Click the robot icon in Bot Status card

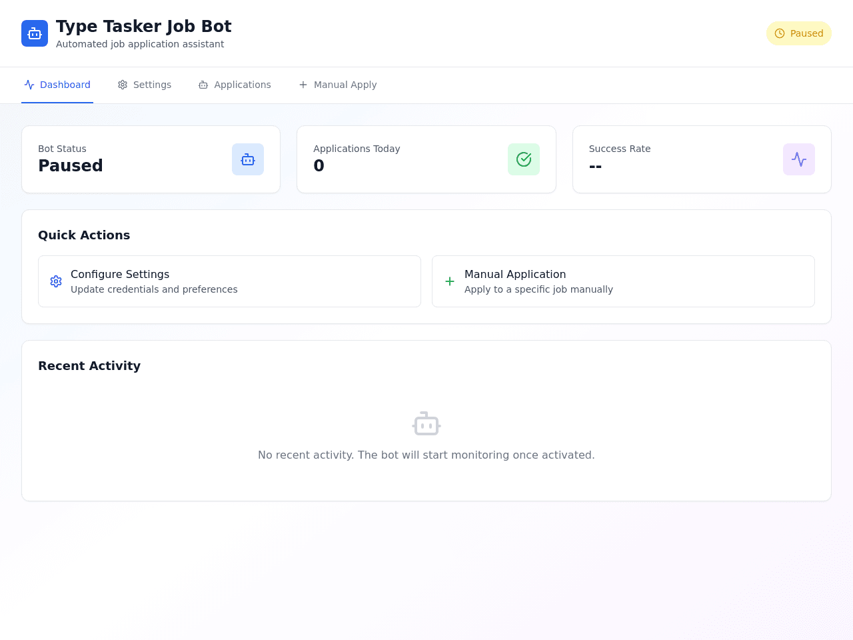pyautogui.click(x=248, y=159)
